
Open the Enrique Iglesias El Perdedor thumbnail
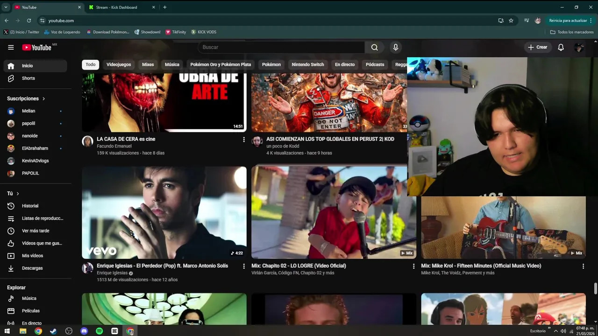(x=164, y=212)
